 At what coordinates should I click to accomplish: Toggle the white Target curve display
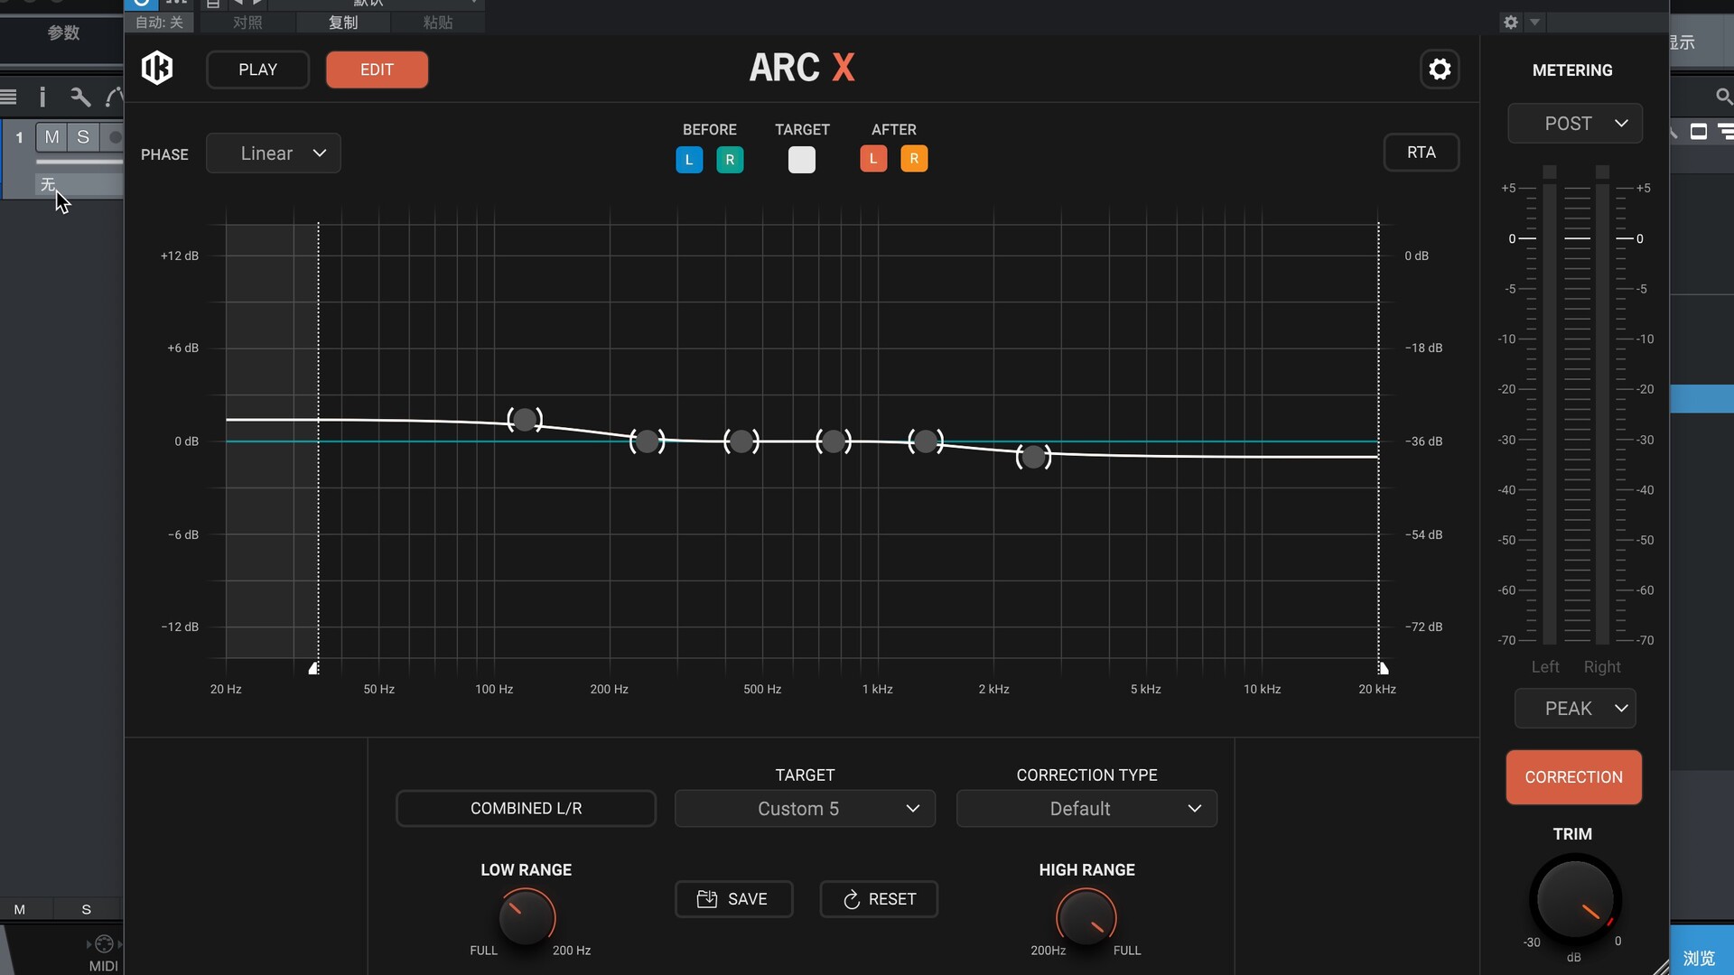coord(801,160)
